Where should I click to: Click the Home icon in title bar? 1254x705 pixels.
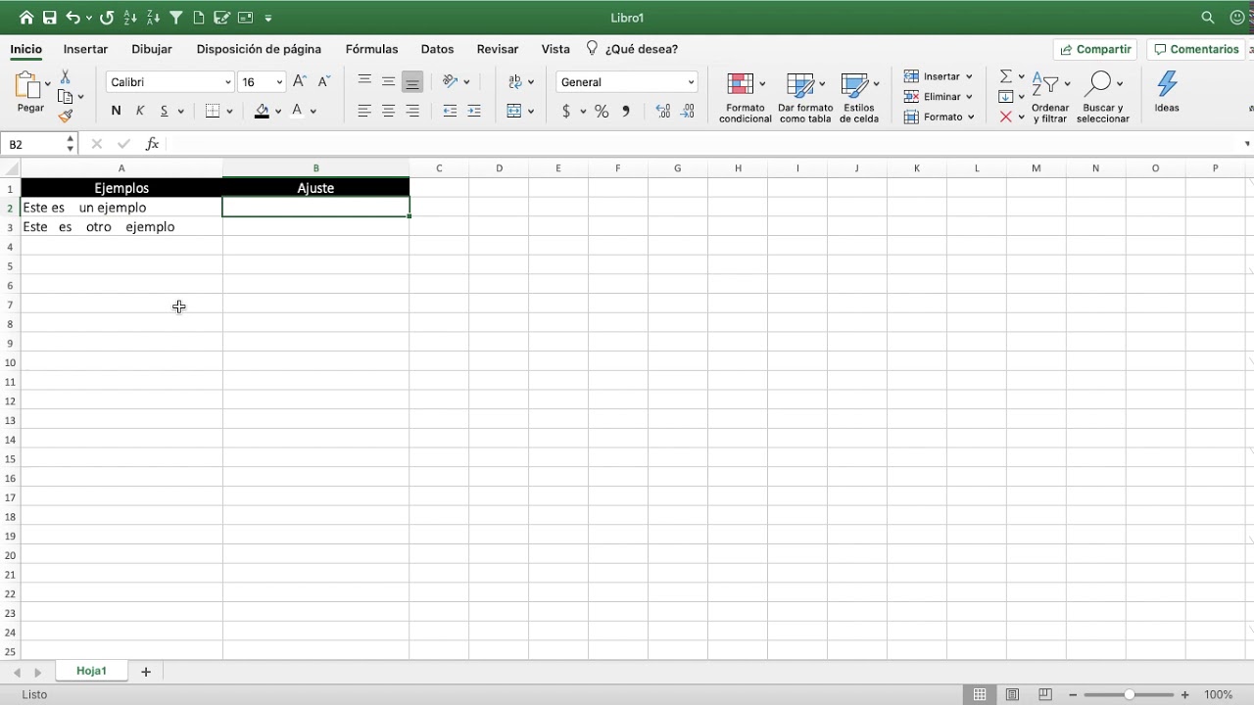tap(26, 18)
